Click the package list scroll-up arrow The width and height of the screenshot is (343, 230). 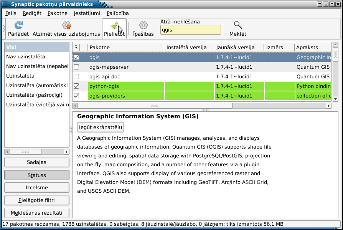(x=336, y=45)
